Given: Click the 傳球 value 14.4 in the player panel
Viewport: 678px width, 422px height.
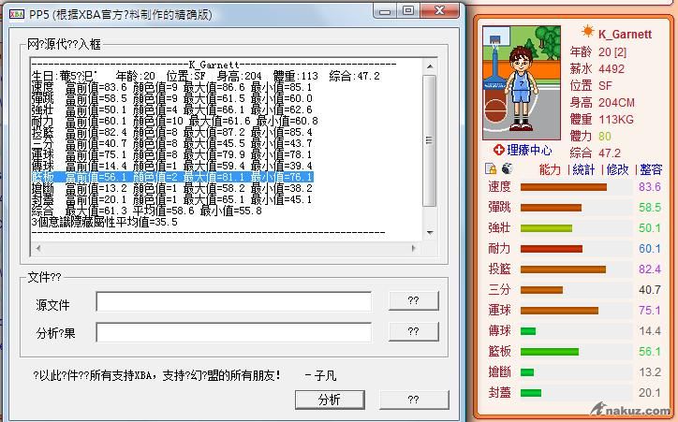Looking at the screenshot, I should (x=650, y=331).
